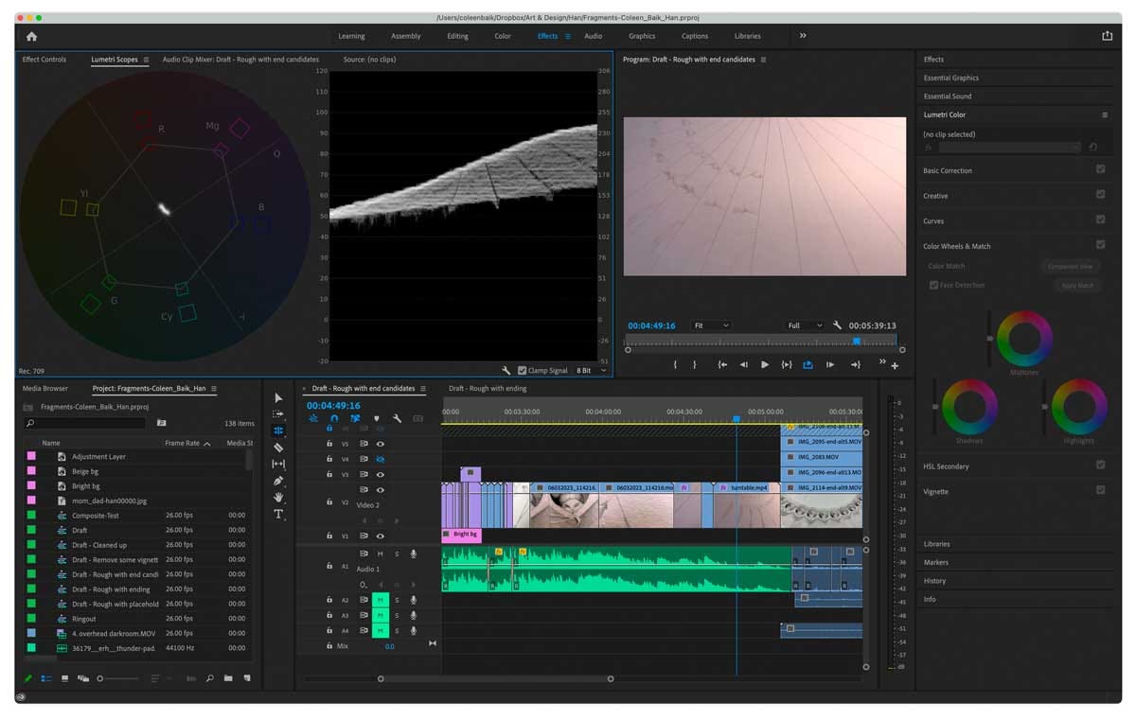
Task: Open the Full playback resolution dropdown
Action: click(805, 325)
